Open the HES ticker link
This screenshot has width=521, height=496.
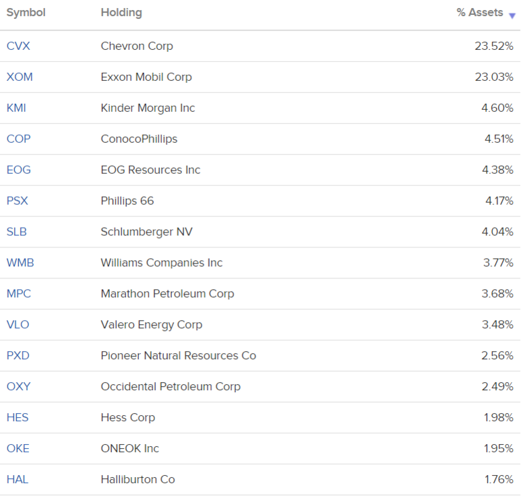18,417
